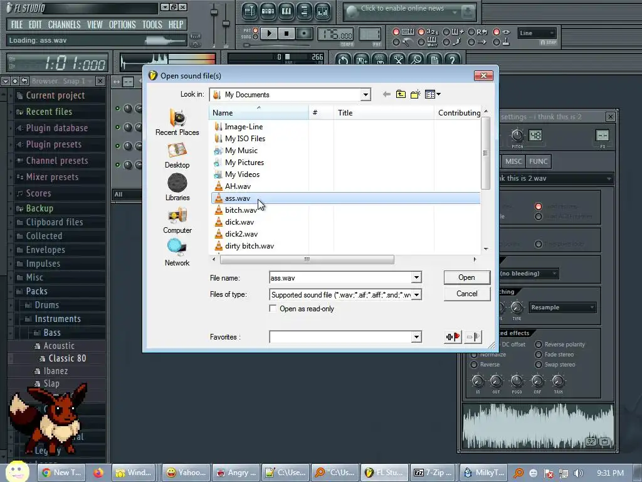Select SONG mode radio
This screenshot has width=642, height=482.
[x=256, y=37]
